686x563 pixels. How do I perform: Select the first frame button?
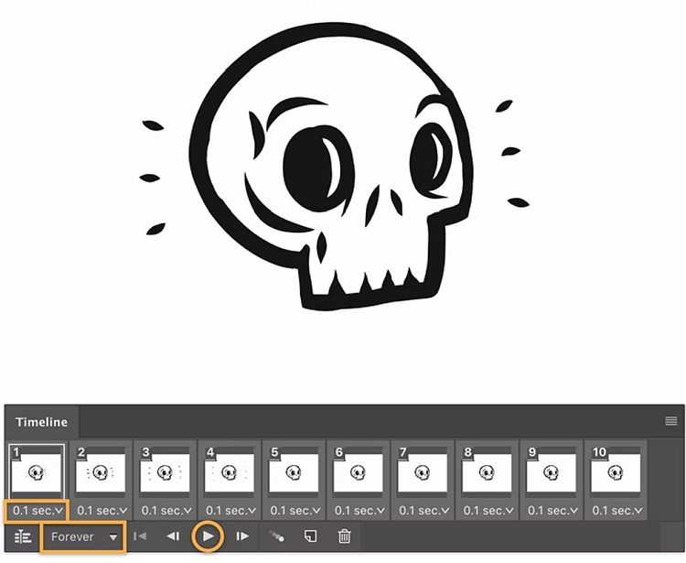[140, 536]
